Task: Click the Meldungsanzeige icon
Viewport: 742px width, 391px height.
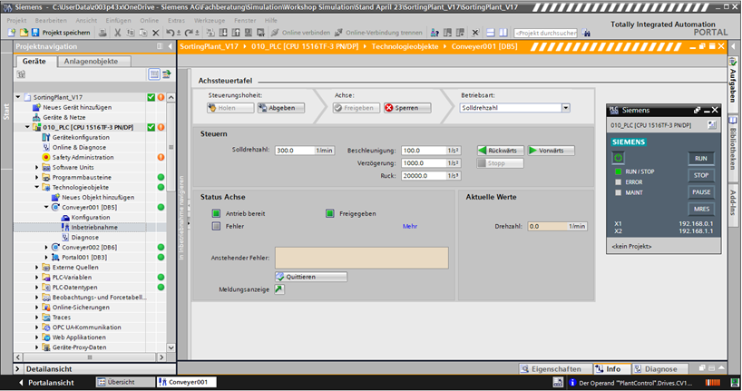Action: click(x=279, y=289)
